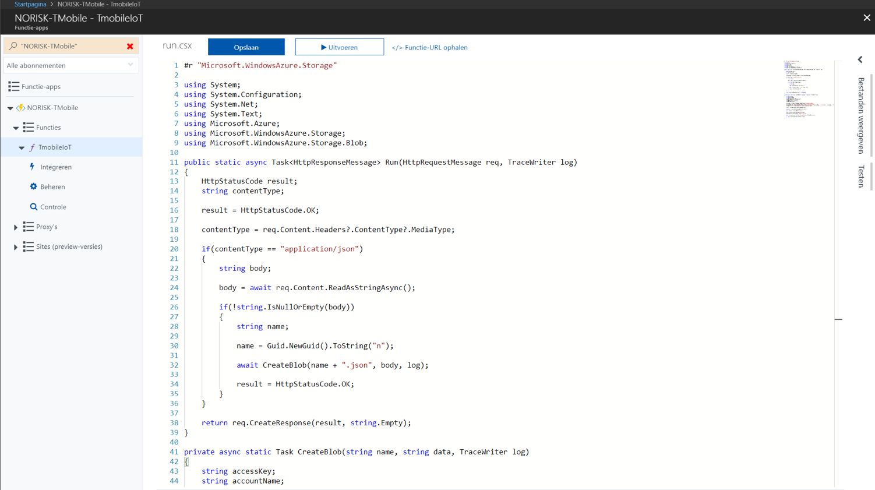Viewport: 875px width, 490px height.
Task: Clear the search filter with red X
Action: pos(130,46)
